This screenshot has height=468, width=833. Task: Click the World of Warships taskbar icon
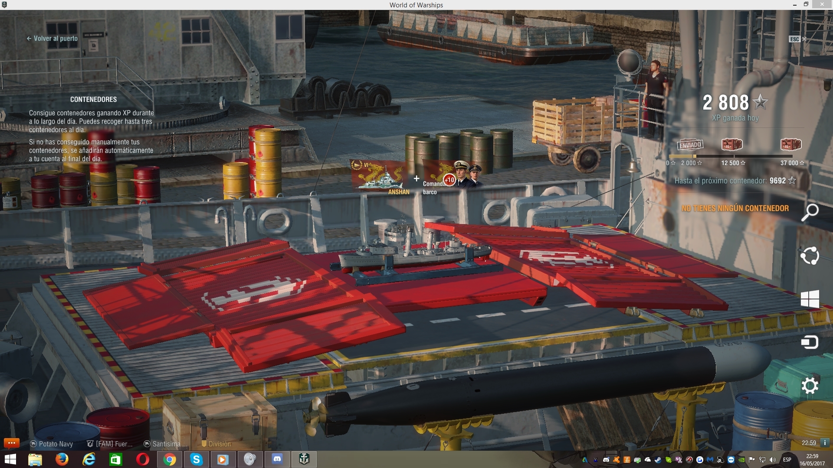point(304,459)
